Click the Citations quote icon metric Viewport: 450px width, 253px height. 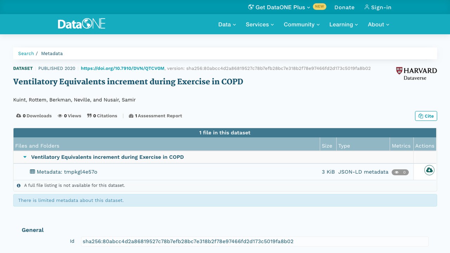(x=89, y=116)
